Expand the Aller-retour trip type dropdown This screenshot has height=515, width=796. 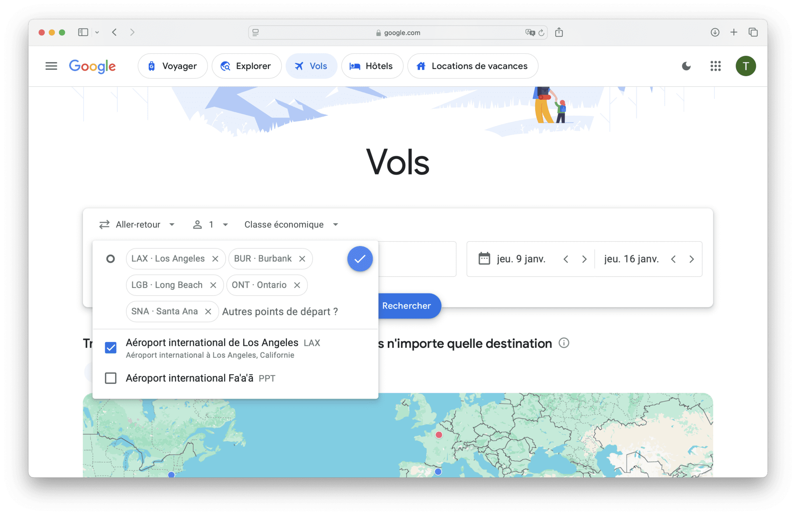tap(137, 225)
